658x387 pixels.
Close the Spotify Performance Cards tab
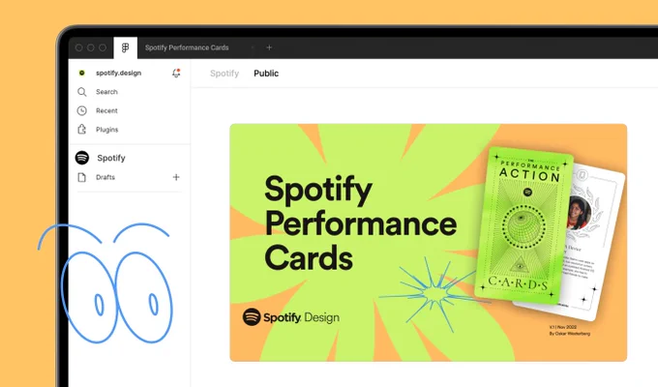pos(253,47)
